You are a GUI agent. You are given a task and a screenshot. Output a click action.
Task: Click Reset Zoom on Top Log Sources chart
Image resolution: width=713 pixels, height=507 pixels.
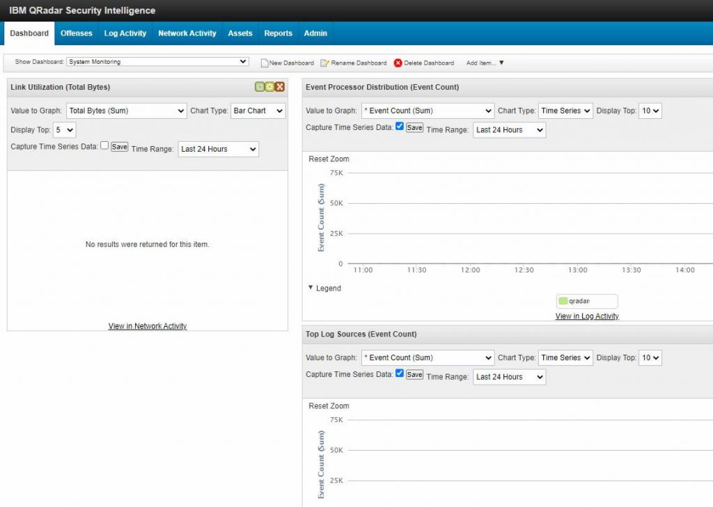click(329, 405)
